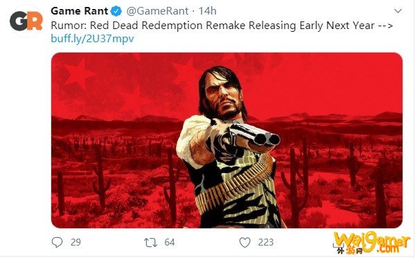This screenshot has height=258, width=415.
Task: Click the 外游网 Chinese watermark text
Action: pyautogui.click(x=350, y=250)
